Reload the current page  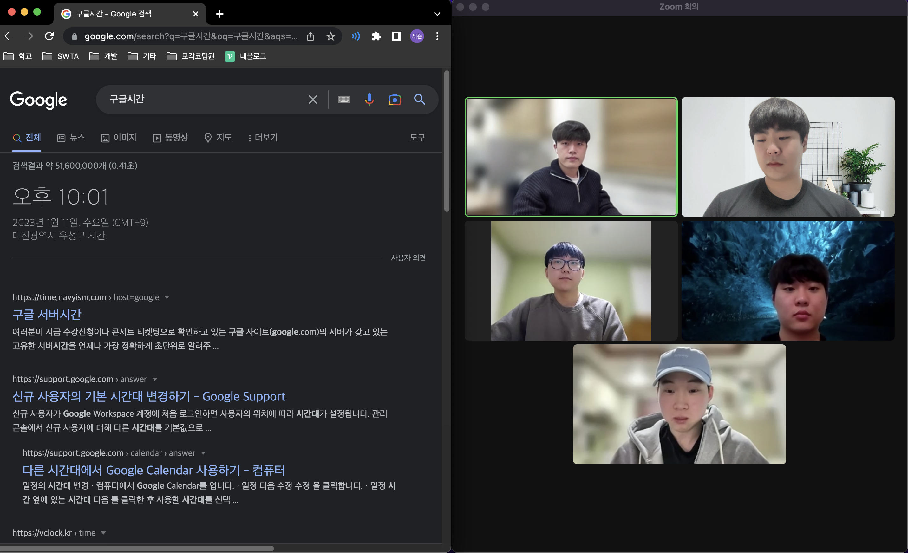tap(49, 36)
